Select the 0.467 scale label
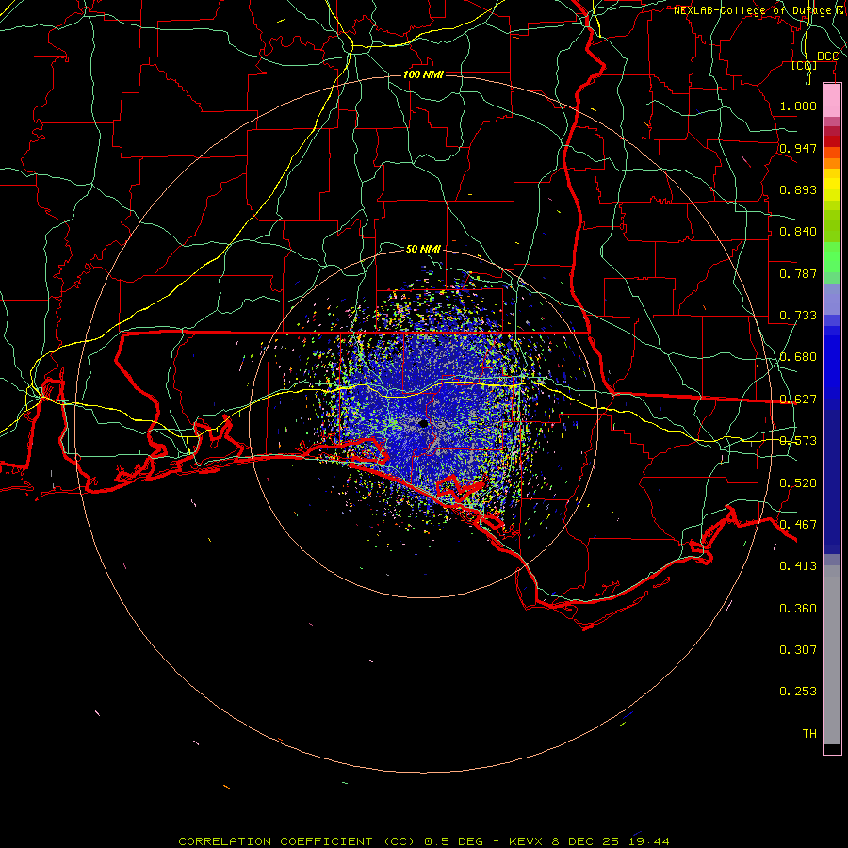The height and width of the screenshot is (848, 848). tap(798, 524)
